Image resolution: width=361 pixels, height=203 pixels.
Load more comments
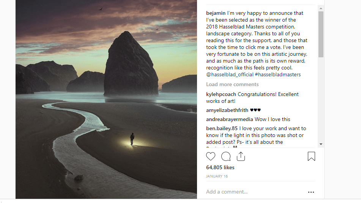click(x=232, y=84)
